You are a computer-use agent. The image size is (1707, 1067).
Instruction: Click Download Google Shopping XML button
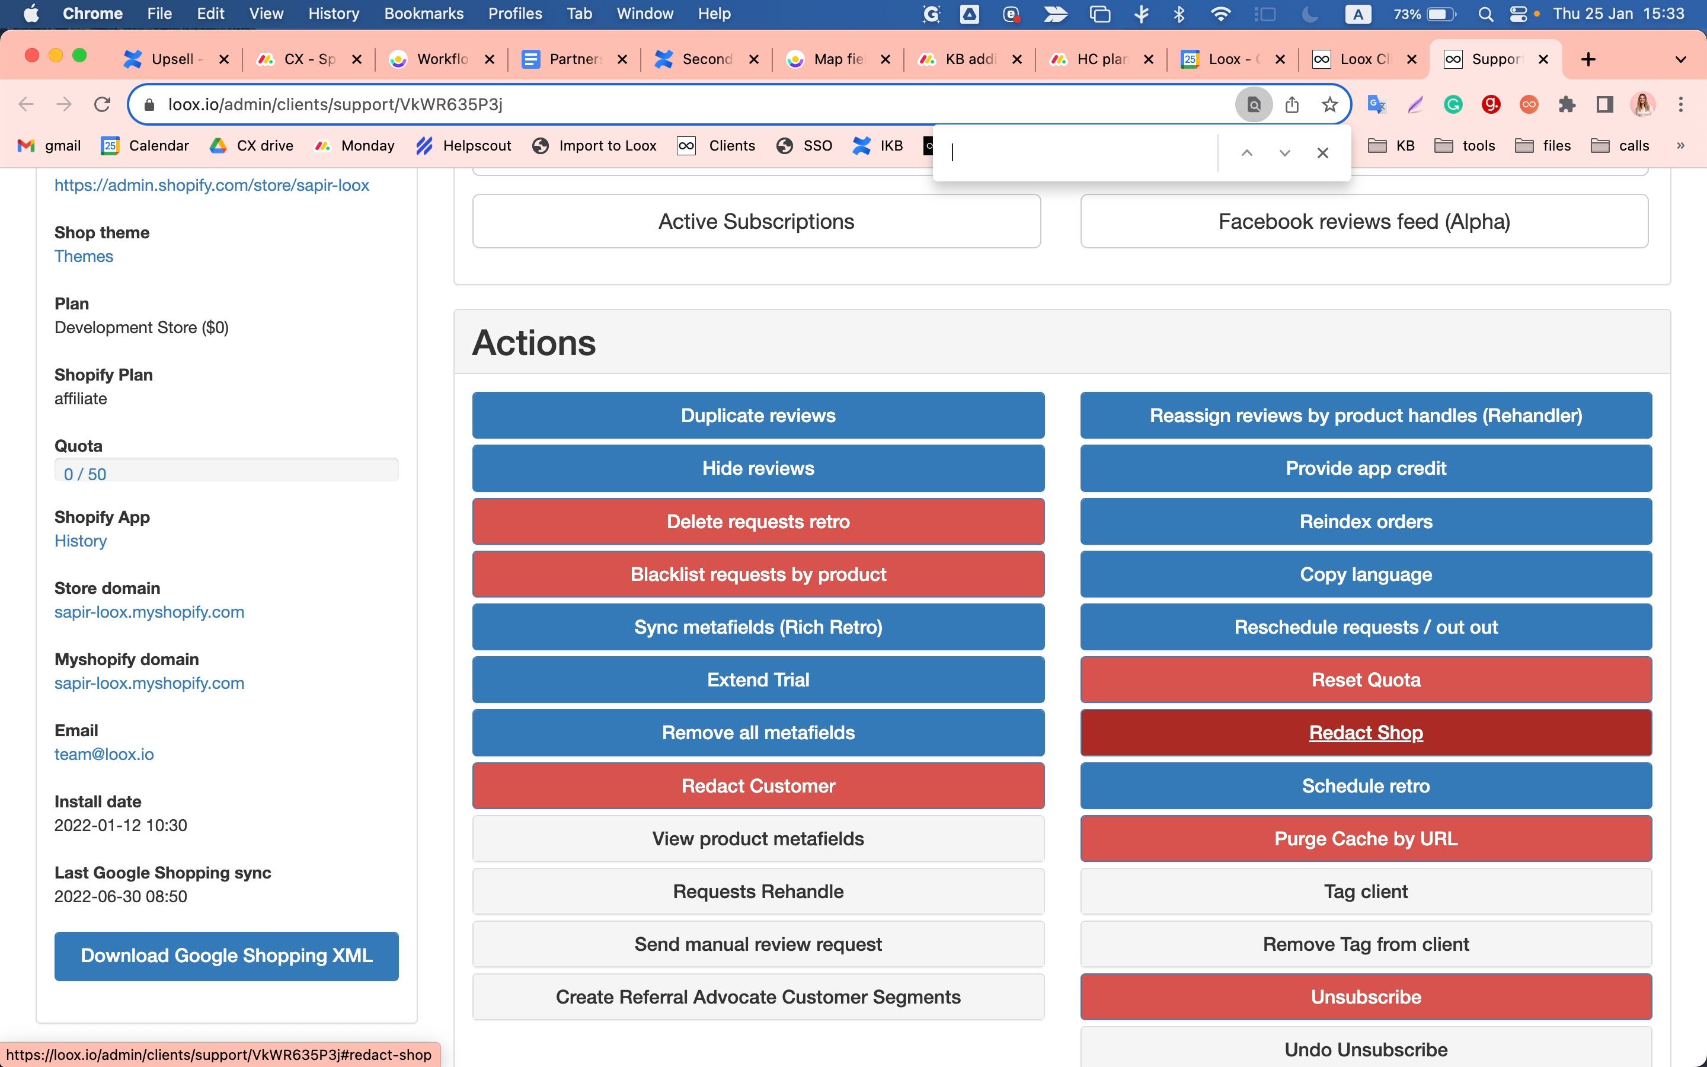point(226,956)
